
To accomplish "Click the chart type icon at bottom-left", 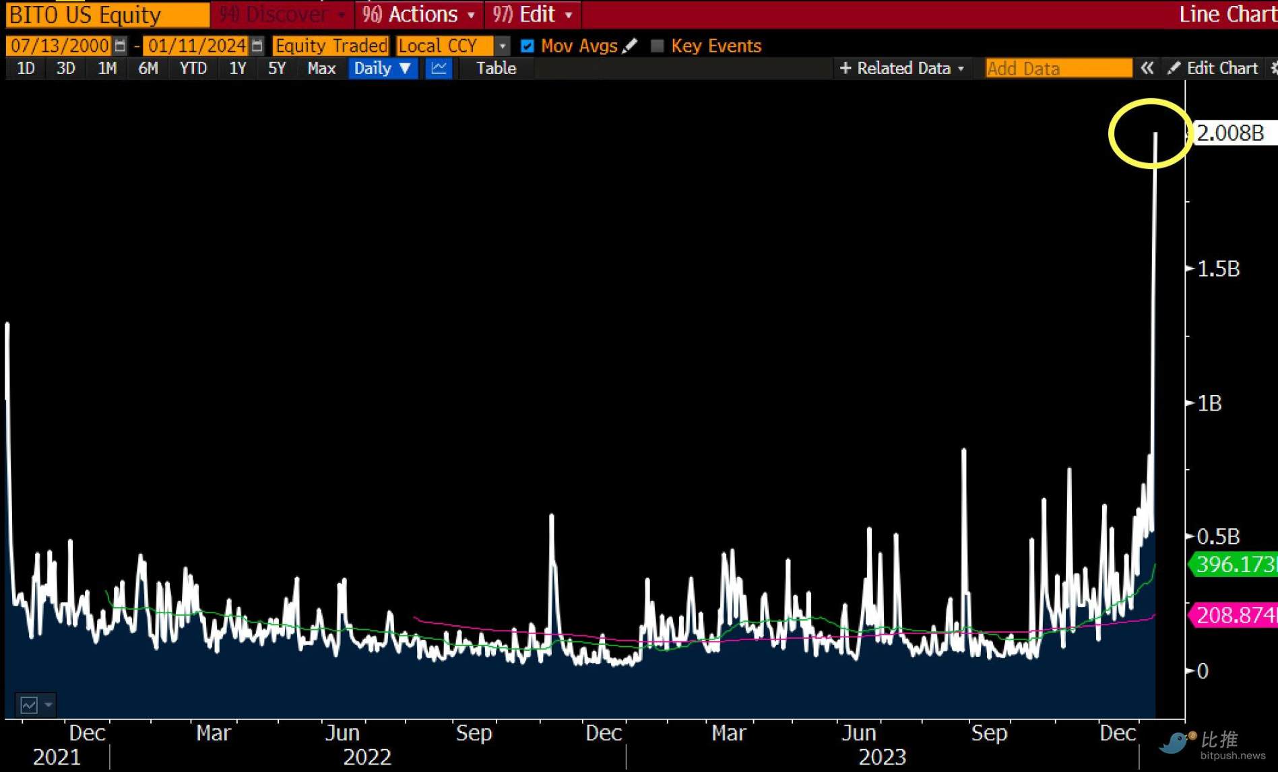I will 29,705.
